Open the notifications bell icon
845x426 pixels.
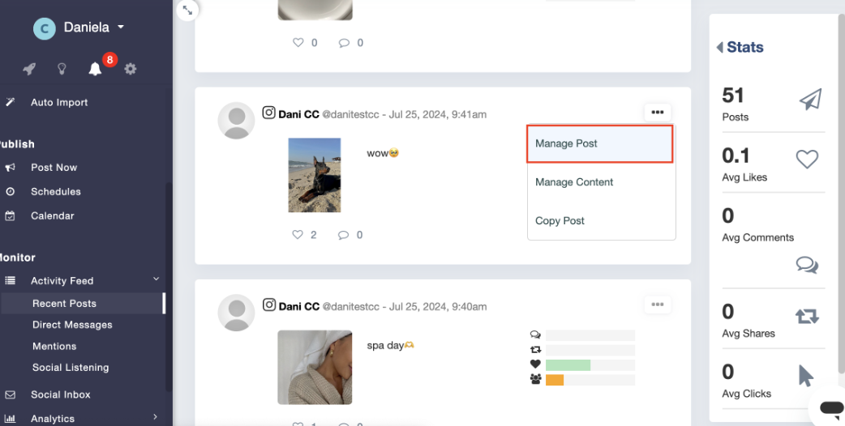pos(95,69)
